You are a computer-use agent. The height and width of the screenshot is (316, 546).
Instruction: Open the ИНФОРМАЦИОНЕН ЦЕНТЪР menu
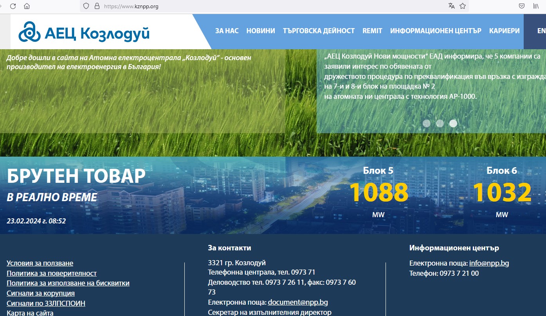(x=436, y=31)
